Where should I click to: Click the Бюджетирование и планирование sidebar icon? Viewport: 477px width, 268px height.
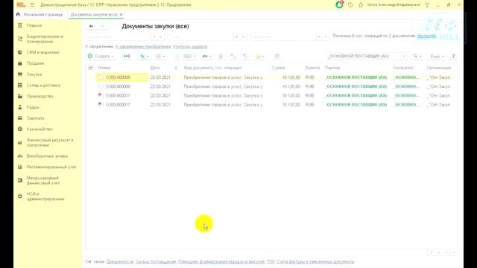pos(20,39)
